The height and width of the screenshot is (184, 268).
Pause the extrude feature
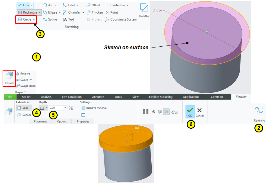click(x=146, y=112)
